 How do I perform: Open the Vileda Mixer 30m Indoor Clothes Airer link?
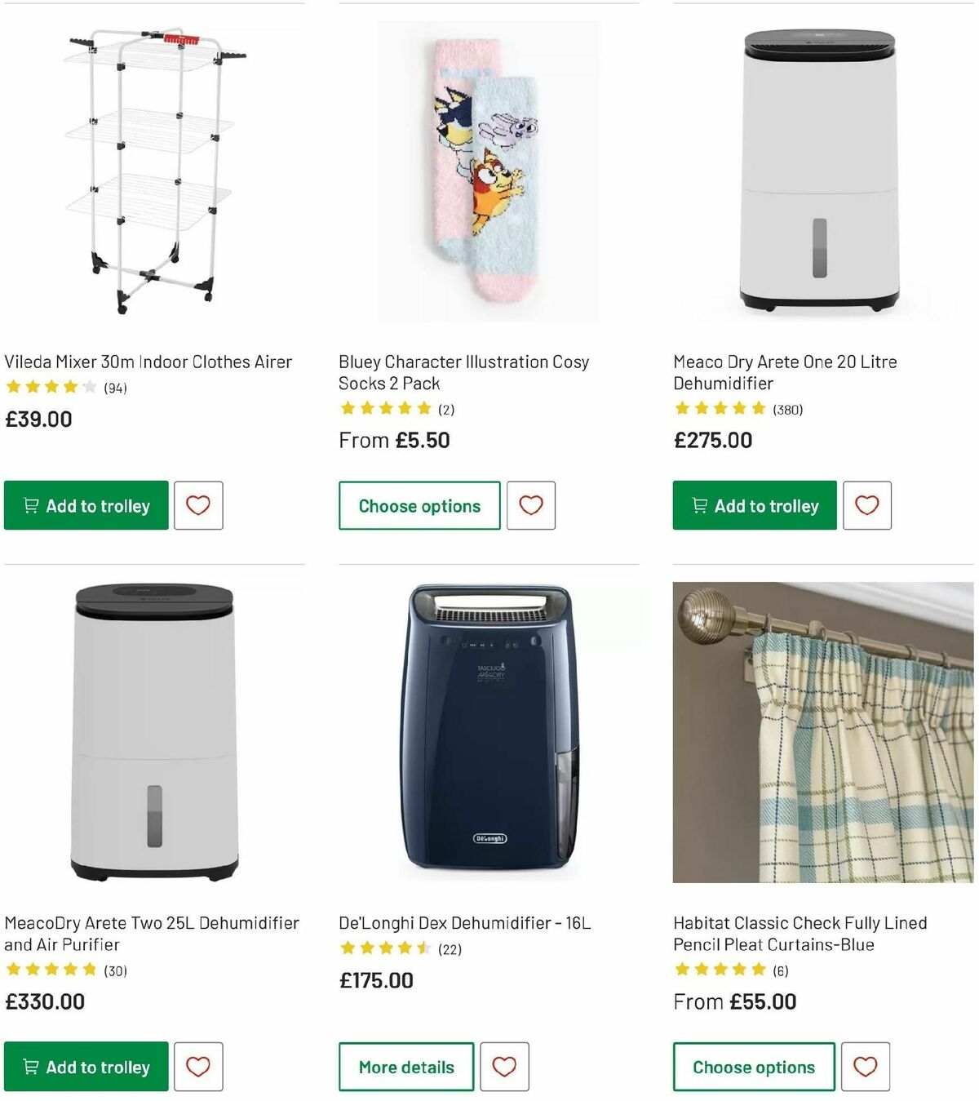pos(148,362)
